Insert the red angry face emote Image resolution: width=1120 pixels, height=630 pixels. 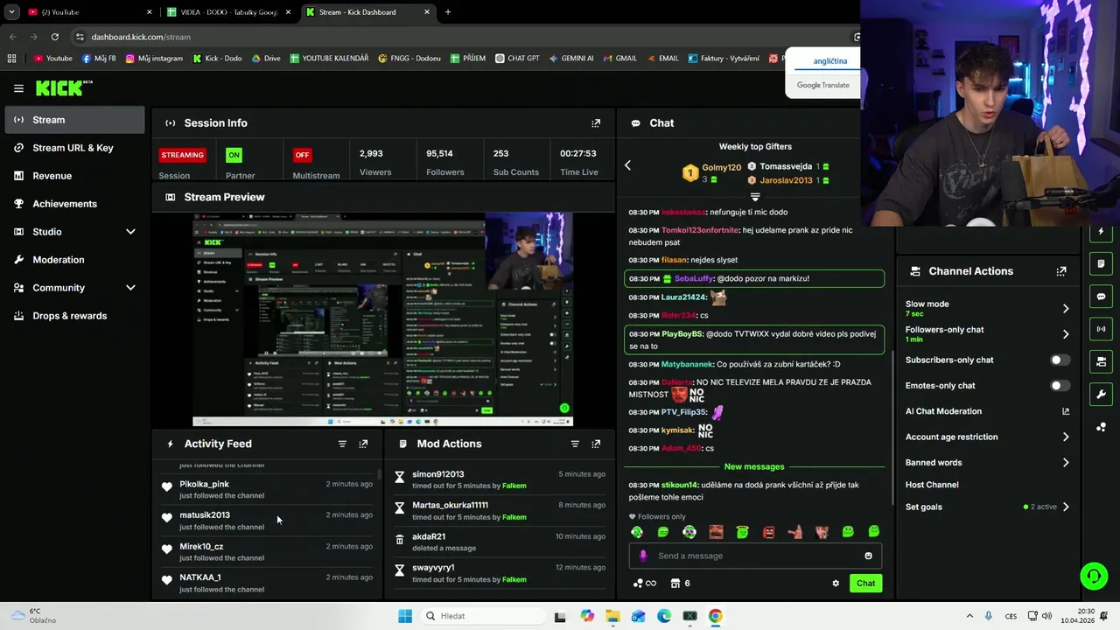(768, 532)
